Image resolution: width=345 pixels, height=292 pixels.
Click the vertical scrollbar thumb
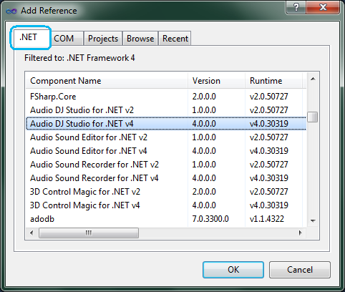(313, 117)
